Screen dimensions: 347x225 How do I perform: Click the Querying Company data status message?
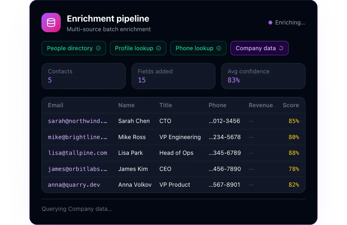pos(77,209)
